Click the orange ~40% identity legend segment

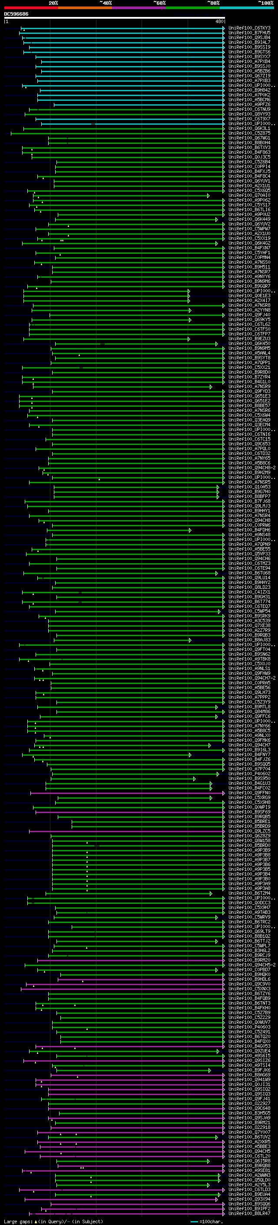pyautogui.click(x=85, y=8)
